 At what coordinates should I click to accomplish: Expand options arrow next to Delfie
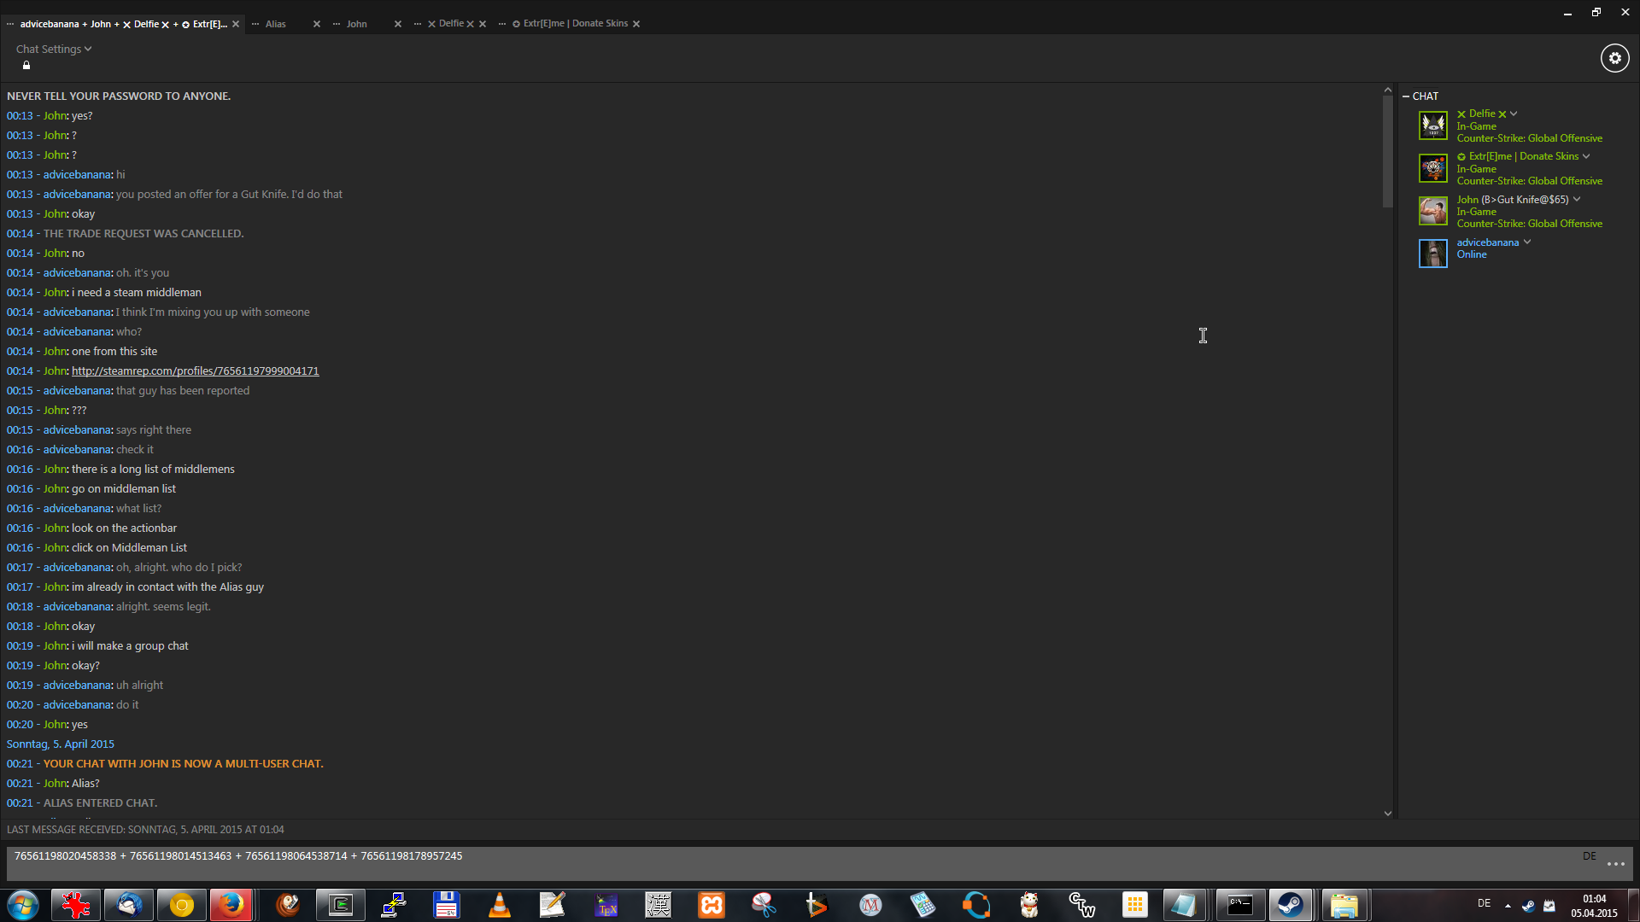1514,114
